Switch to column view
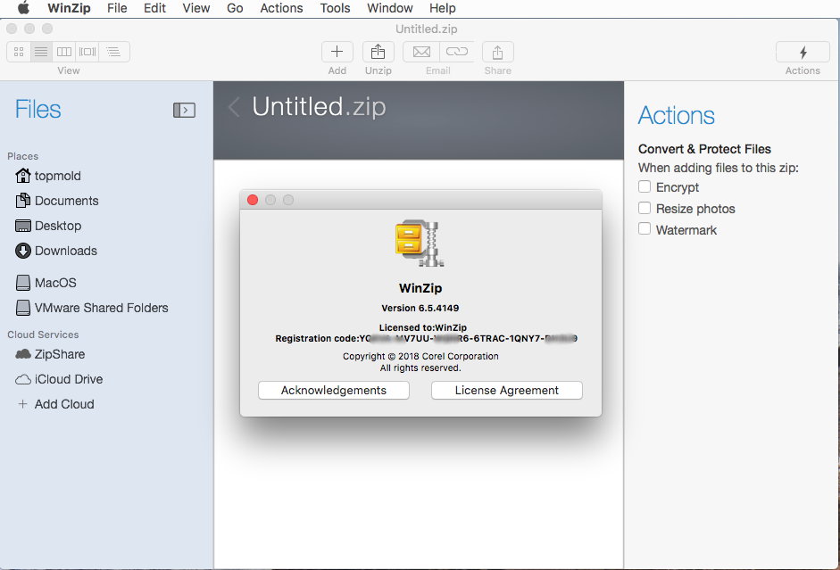The width and height of the screenshot is (840, 570). [64, 52]
